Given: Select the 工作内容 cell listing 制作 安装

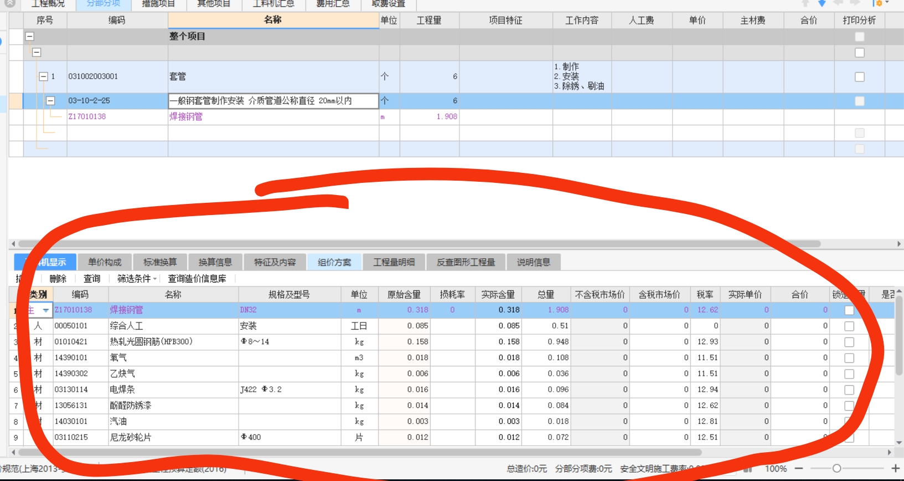Looking at the screenshot, I should tap(582, 76).
